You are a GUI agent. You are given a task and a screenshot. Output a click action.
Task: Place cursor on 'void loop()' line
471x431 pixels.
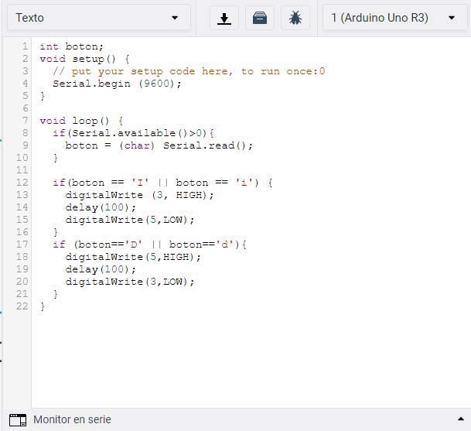[x=81, y=121]
